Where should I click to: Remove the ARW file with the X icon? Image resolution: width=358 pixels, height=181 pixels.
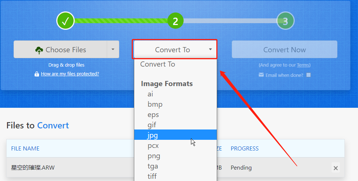coord(336,168)
